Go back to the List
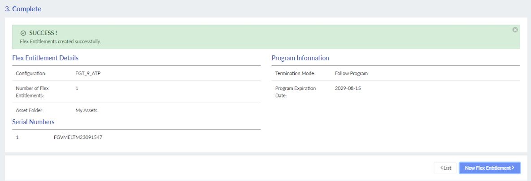 point(445,168)
